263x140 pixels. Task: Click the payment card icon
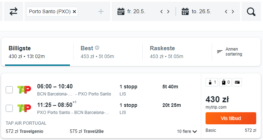(x=237, y=82)
